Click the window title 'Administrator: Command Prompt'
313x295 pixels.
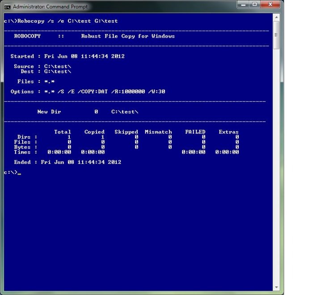(x=50, y=7)
